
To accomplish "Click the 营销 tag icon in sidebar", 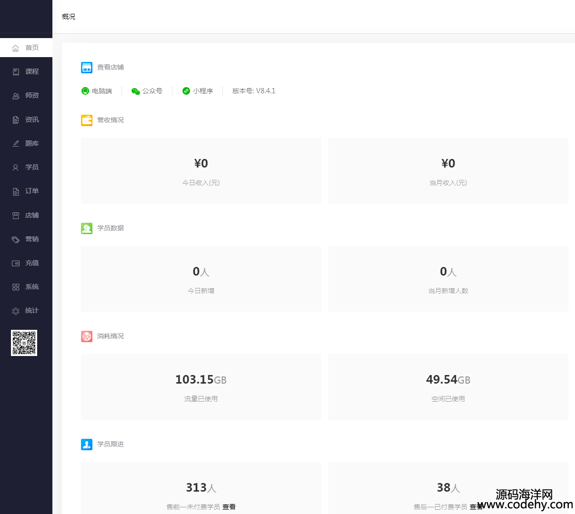I will [16, 239].
